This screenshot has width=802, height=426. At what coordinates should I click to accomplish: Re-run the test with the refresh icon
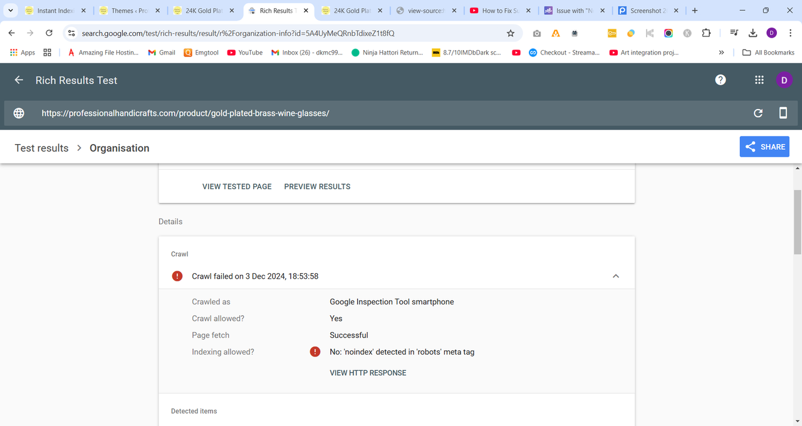coord(758,113)
